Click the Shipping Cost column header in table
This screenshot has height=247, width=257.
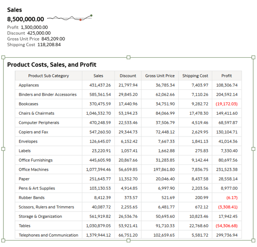(x=195, y=76)
